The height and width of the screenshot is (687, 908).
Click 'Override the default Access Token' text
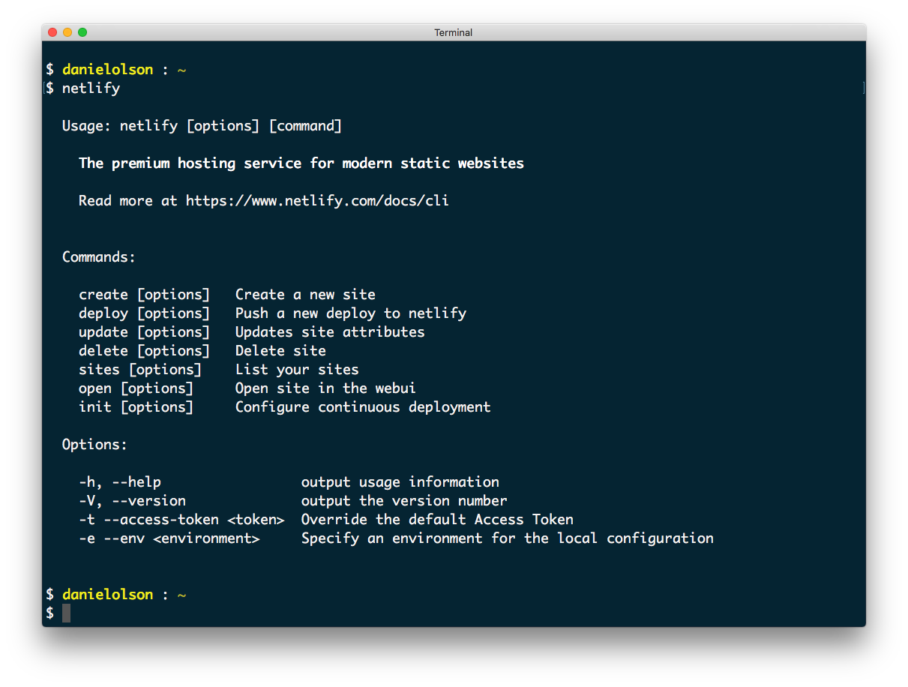click(437, 520)
